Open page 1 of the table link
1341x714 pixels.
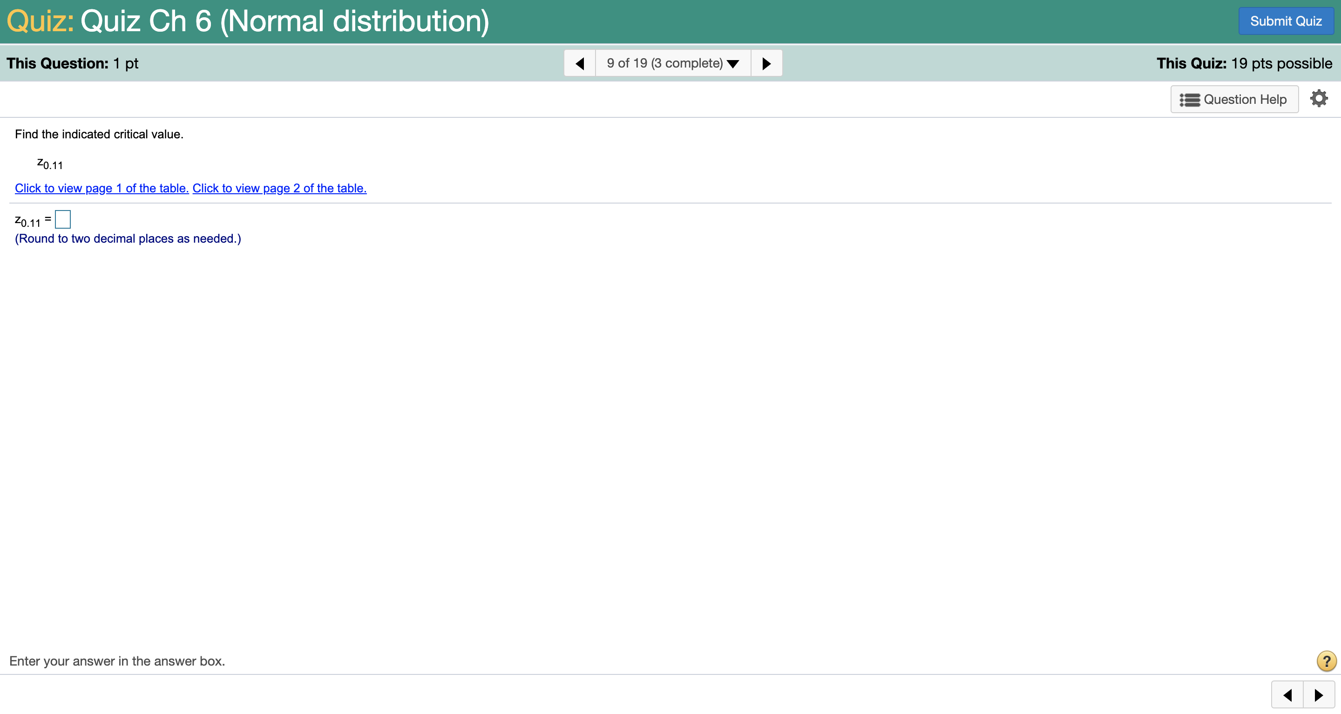pyautogui.click(x=102, y=189)
